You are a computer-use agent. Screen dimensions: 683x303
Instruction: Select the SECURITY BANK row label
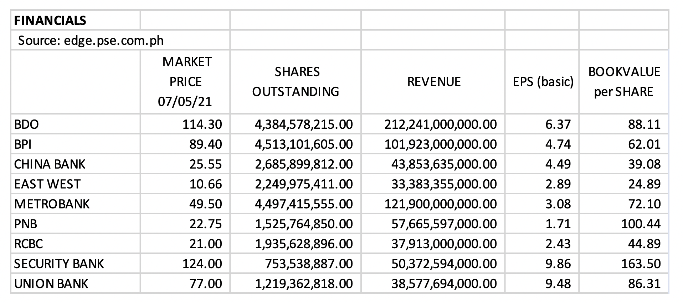[x=76, y=264]
